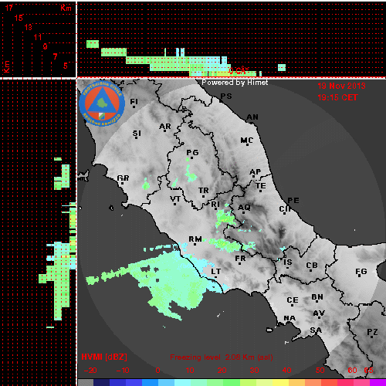Screen dimensions: 386x386
Task: Click the bright yellow swatch in the dBZ scale
Action: click(x=281, y=382)
